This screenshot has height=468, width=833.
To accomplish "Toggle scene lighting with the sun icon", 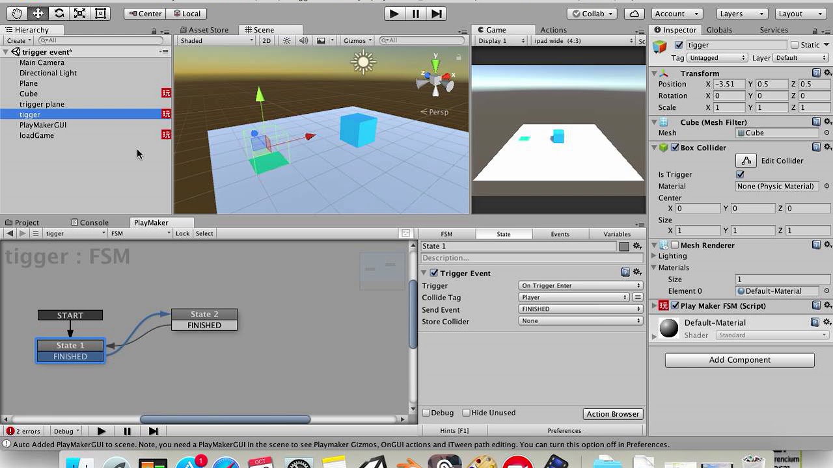I will tap(286, 40).
